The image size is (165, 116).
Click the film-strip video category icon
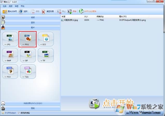tap(3, 17)
